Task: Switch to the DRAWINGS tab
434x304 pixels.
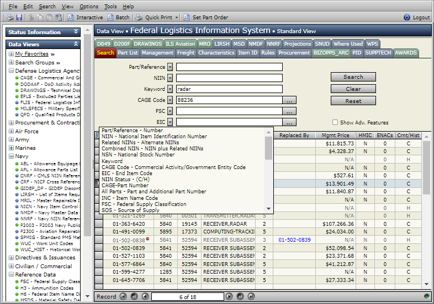Action: (147, 44)
